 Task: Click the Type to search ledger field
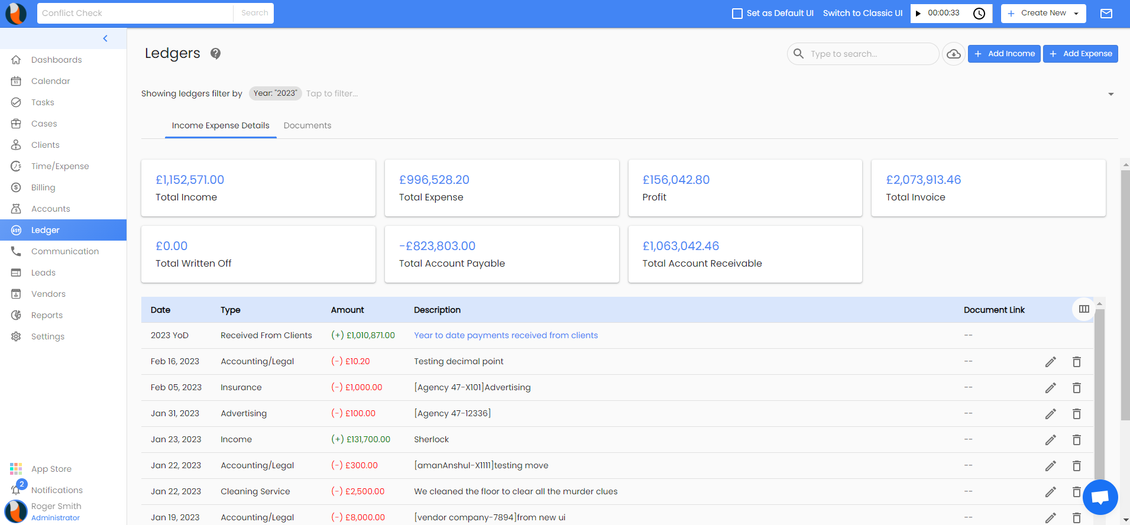point(869,54)
